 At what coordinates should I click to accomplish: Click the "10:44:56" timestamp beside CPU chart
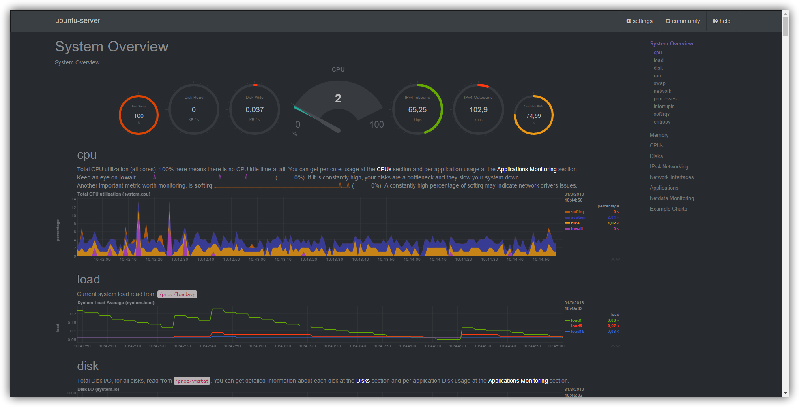(573, 200)
